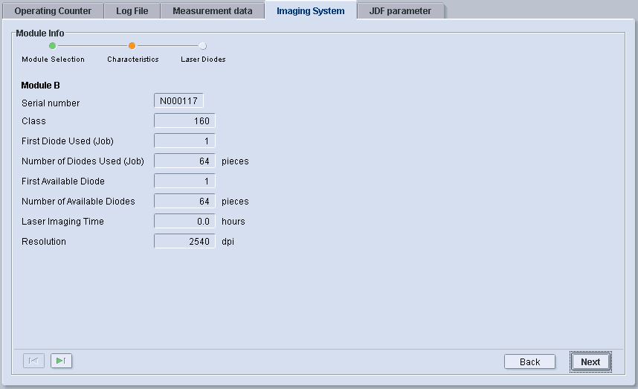Viewport: 638px width, 389px height.
Task: Click the Number of Diodes Used (Job) field
Action: click(184, 161)
